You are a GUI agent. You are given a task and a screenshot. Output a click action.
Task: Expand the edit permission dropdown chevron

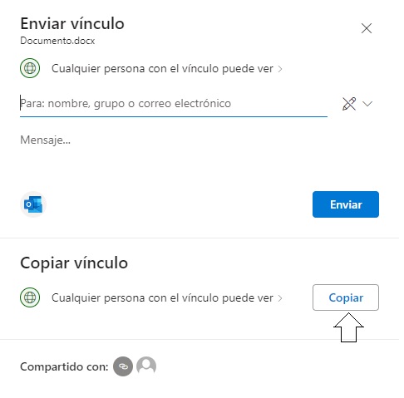point(367,104)
